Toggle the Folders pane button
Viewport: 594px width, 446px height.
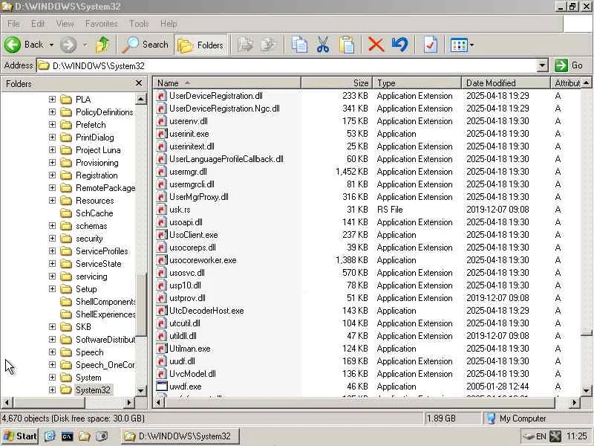coord(200,45)
